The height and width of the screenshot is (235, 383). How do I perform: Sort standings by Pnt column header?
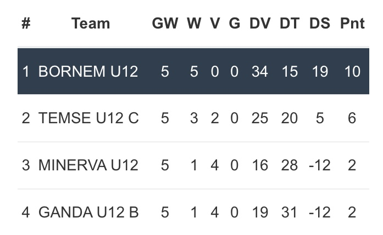(x=352, y=24)
